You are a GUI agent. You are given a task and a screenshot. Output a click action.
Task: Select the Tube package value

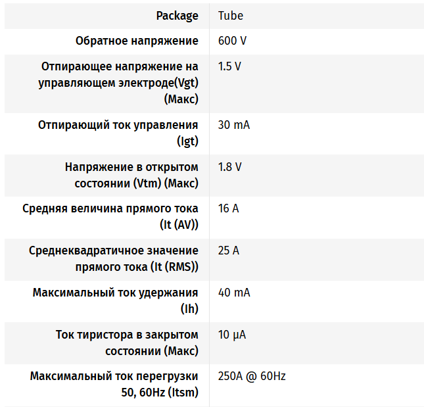click(230, 15)
